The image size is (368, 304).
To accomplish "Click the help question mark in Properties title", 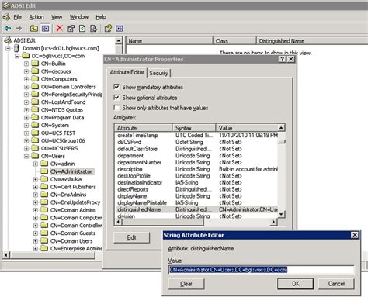I will coord(283,59).
